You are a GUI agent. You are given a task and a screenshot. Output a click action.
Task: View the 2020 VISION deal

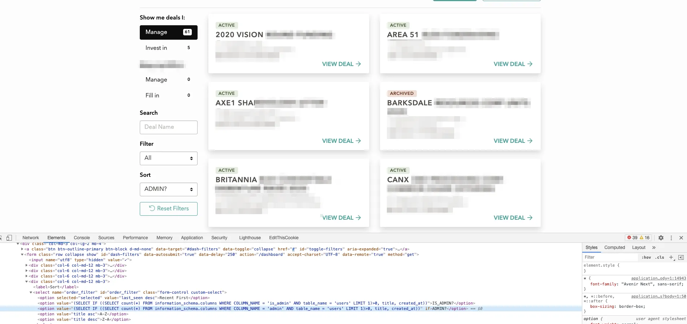(341, 64)
